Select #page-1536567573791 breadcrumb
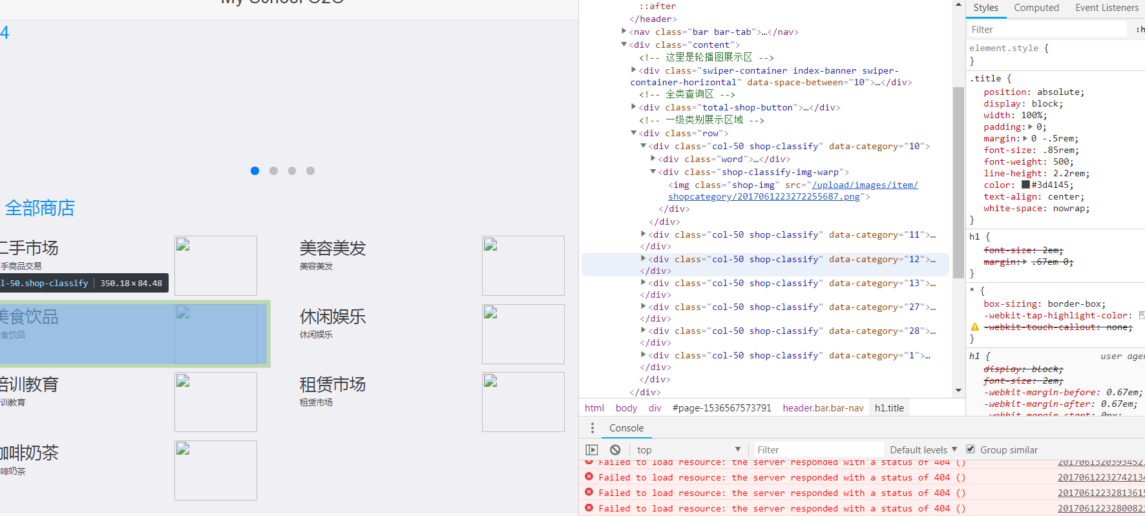 722,408
